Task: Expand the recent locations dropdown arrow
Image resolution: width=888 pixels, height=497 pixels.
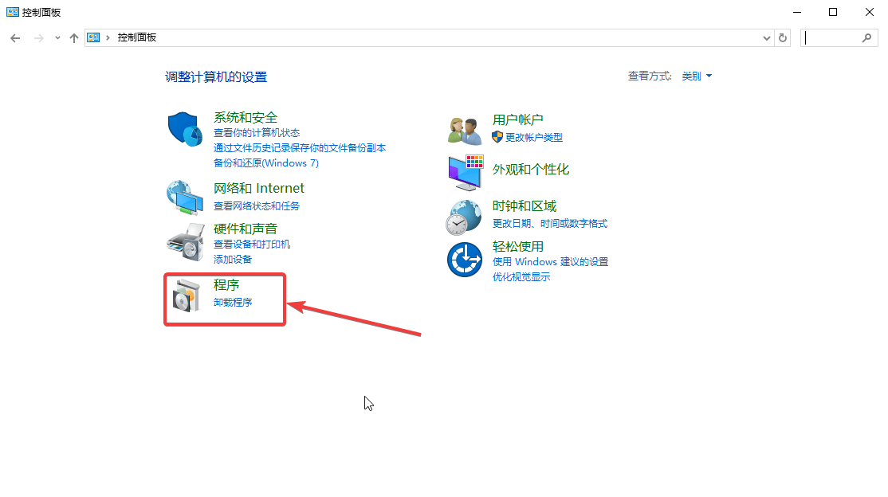Action: pyautogui.click(x=57, y=38)
